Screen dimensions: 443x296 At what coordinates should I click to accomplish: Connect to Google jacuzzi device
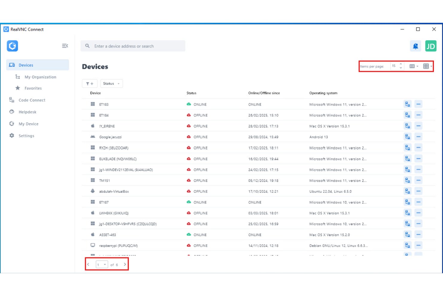407,137
